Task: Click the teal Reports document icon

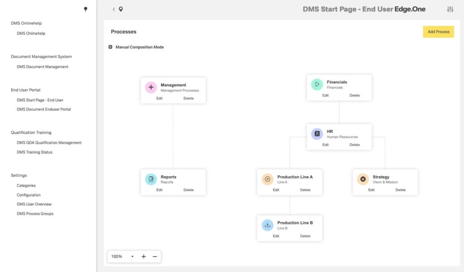Action: point(151,179)
